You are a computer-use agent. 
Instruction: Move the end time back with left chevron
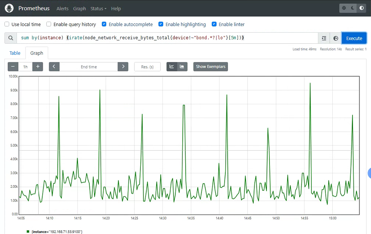tap(54, 67)
